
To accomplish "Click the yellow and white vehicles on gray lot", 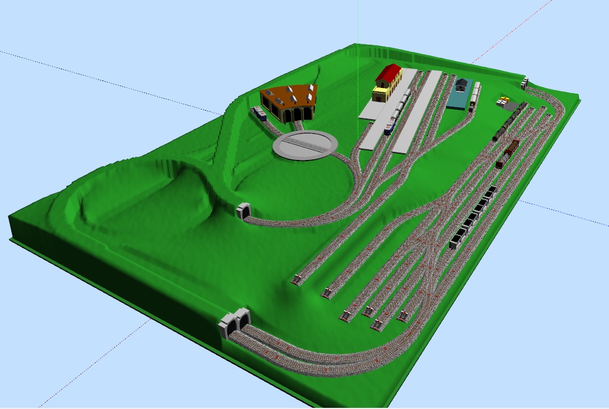I will click(x=503, y=102).
